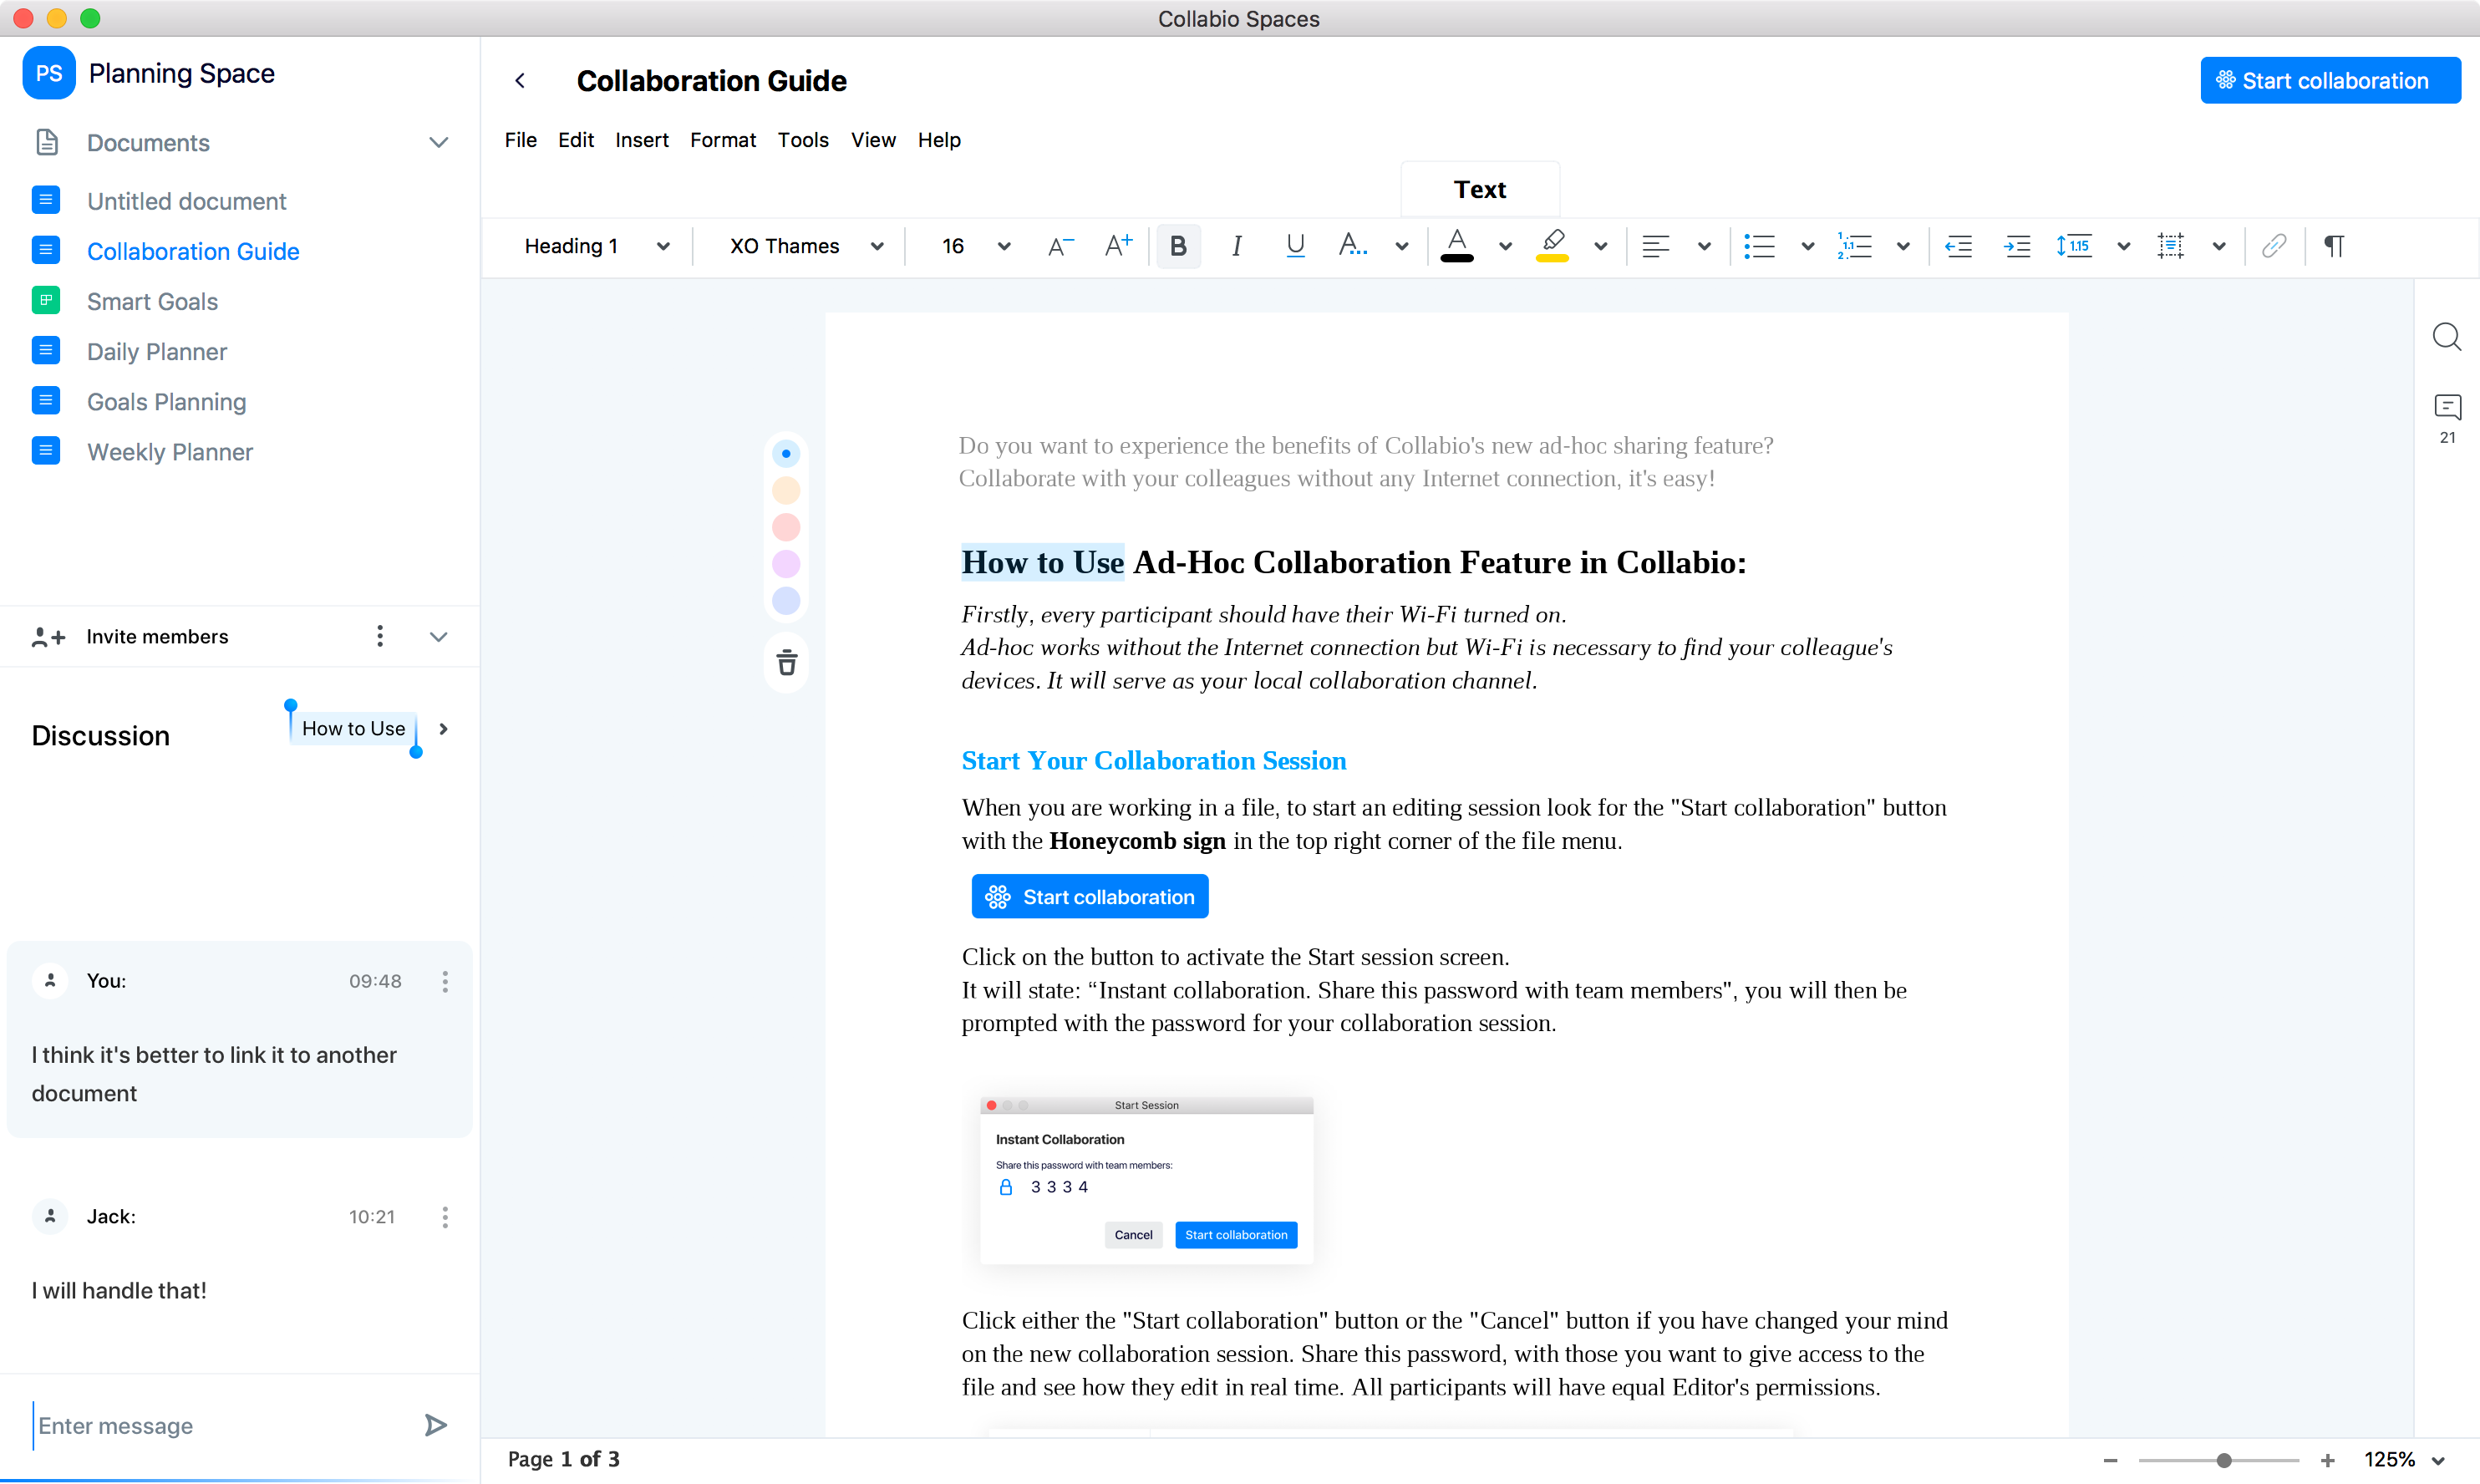Open the comments panel icon
This screenshot has height=1484, width=2480.
2447,407
